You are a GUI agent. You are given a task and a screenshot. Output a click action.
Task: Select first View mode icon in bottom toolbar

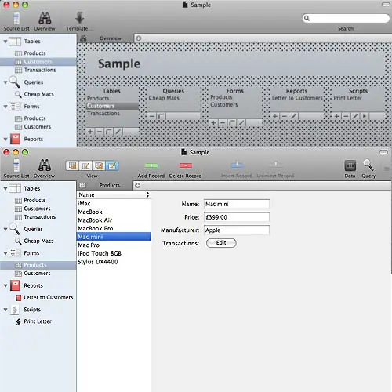point(72,165)
